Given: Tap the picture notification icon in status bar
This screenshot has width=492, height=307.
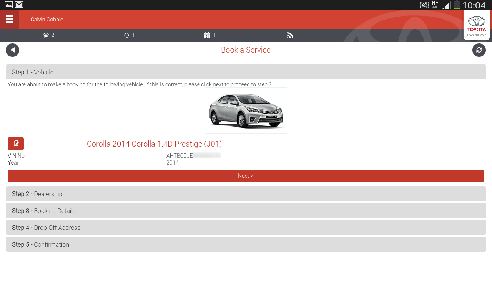Looking at the screenshot, I should (x=8, y=5).
